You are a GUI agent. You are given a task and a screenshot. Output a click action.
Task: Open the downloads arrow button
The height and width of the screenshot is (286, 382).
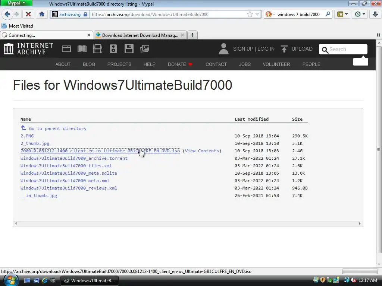tap(375, 14)
